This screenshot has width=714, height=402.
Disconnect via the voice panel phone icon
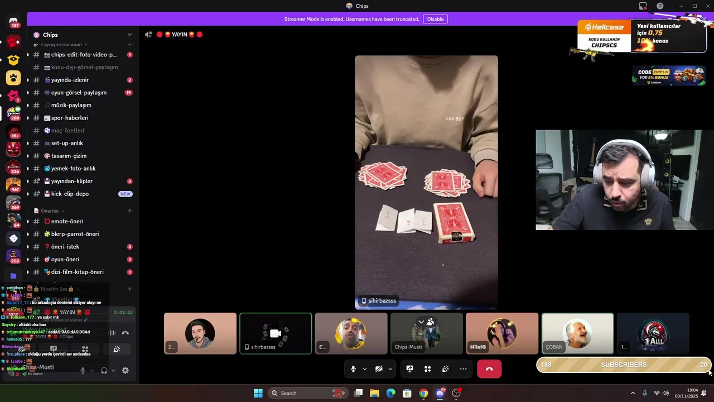pyautogui.click(x=125, y=333)
